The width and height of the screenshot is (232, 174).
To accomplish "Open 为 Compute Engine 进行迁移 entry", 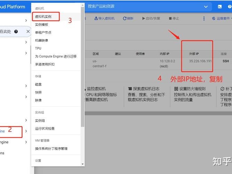I will tap(56, 56).
